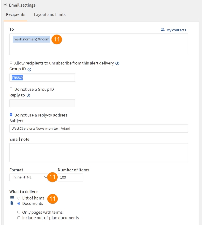Select the Documents radio button
This screenshot has height=225, width=205.
(19, 204)
